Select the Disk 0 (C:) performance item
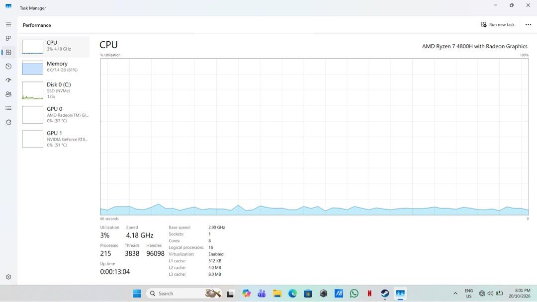The image size is (537, 302). 55,90
